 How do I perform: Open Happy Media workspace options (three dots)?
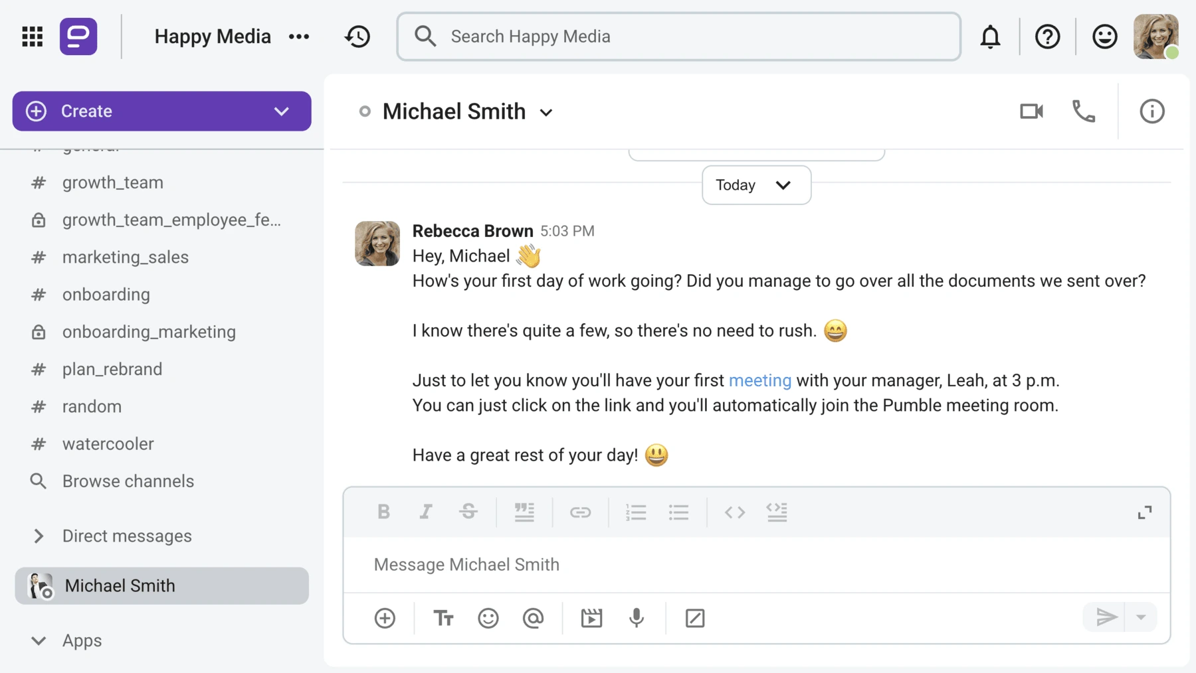click(299, 37)
